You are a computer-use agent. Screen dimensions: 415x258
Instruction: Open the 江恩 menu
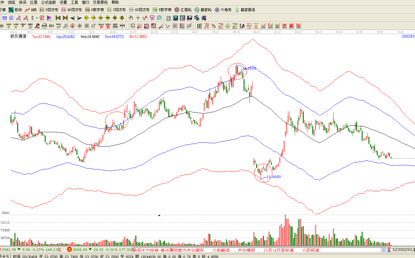(34, 2)
